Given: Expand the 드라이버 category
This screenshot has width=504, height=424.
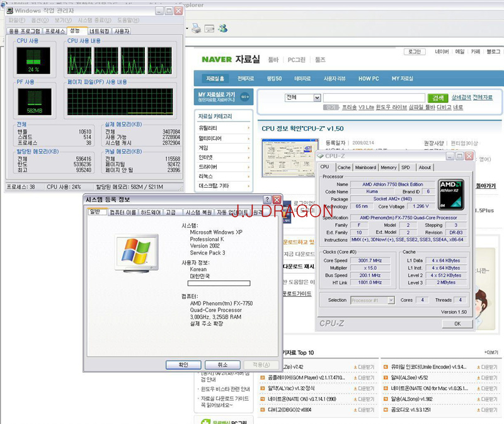Looking at the screenshot, I should point(249,167).
